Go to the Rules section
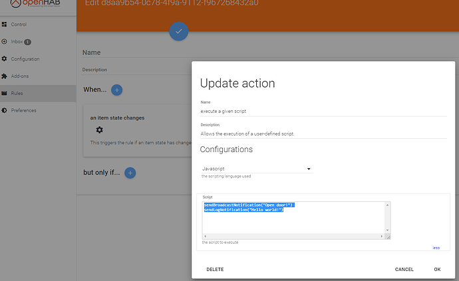The width and height of the screenshot is (459, 281). pos(17,93)
